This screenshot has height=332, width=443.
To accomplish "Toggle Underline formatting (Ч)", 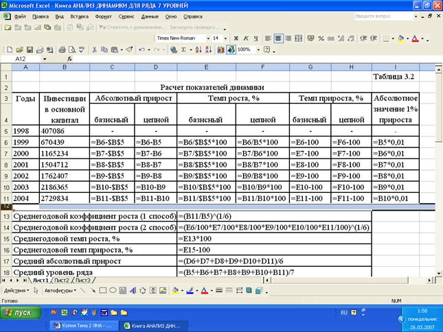I will pos(255,38).
